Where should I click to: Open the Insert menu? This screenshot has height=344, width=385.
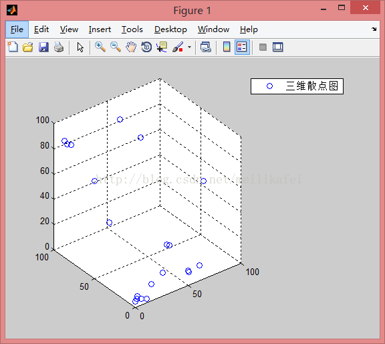tap(100, 29)
